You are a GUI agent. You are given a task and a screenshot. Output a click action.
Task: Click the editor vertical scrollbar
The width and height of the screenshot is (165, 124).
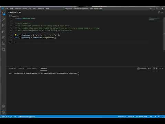click(164, 33)
